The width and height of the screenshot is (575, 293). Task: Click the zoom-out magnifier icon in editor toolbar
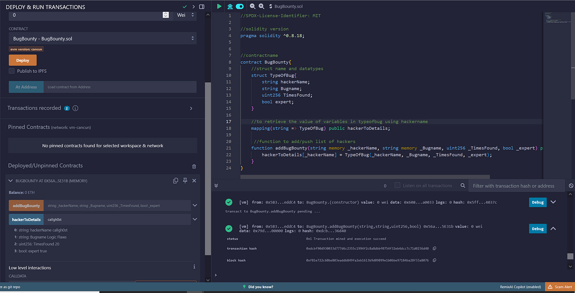coord(253,6)
